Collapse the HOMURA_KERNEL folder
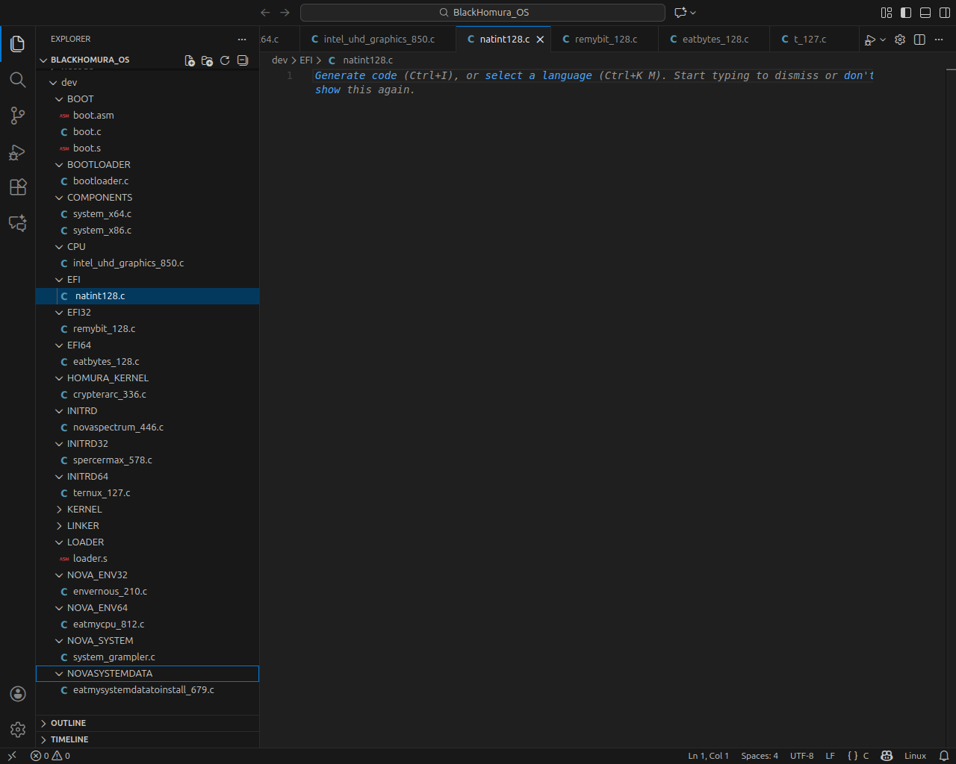 (107, 378)
